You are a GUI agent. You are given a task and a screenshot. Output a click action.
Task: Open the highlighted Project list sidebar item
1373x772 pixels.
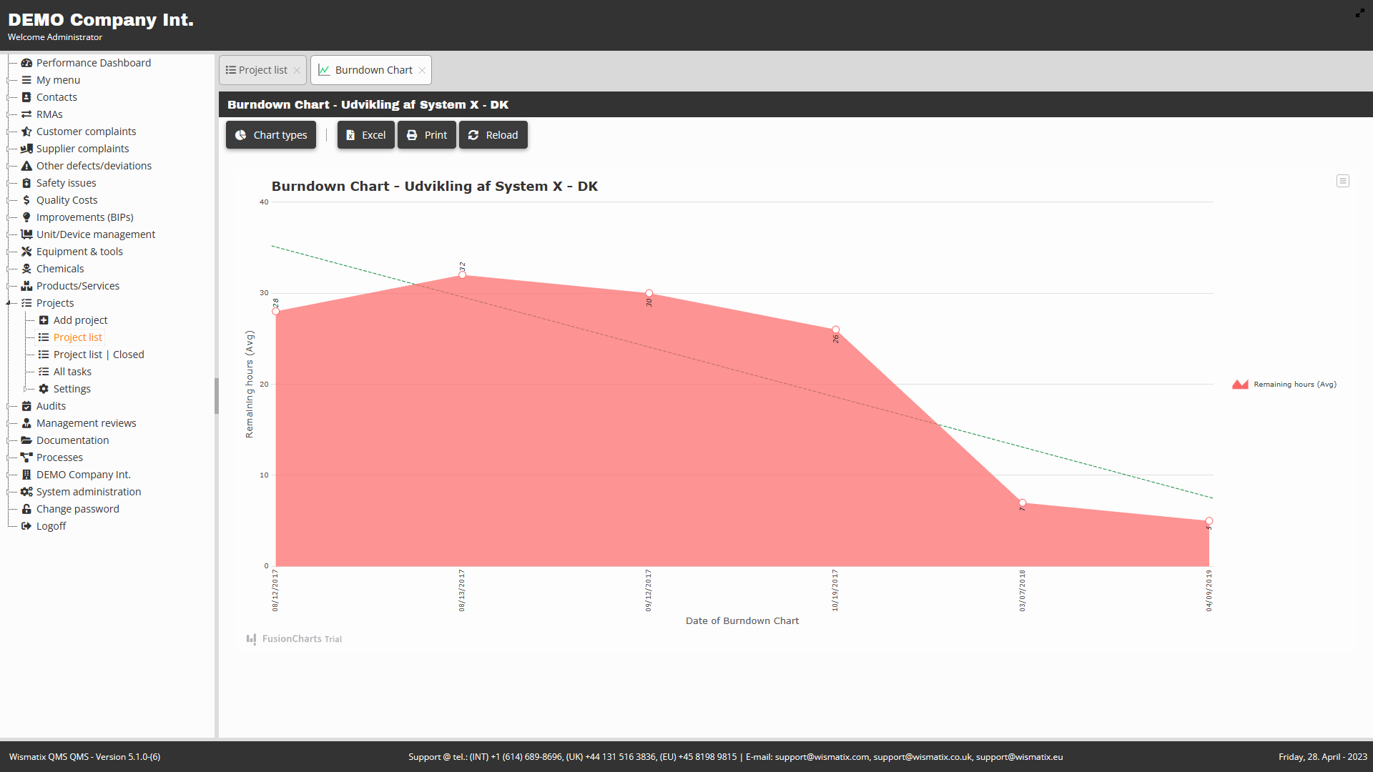coord(77,337)
